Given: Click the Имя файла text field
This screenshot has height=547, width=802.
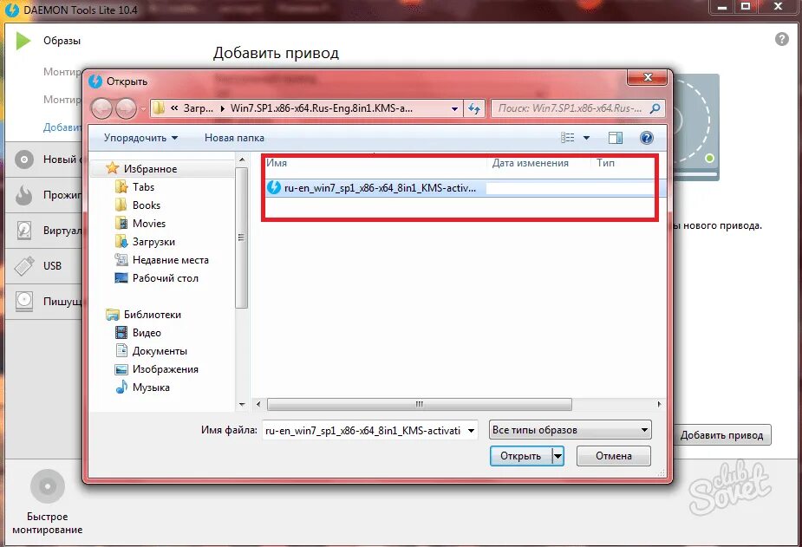Looking at the screenshot, I should [x=363, y=431].
